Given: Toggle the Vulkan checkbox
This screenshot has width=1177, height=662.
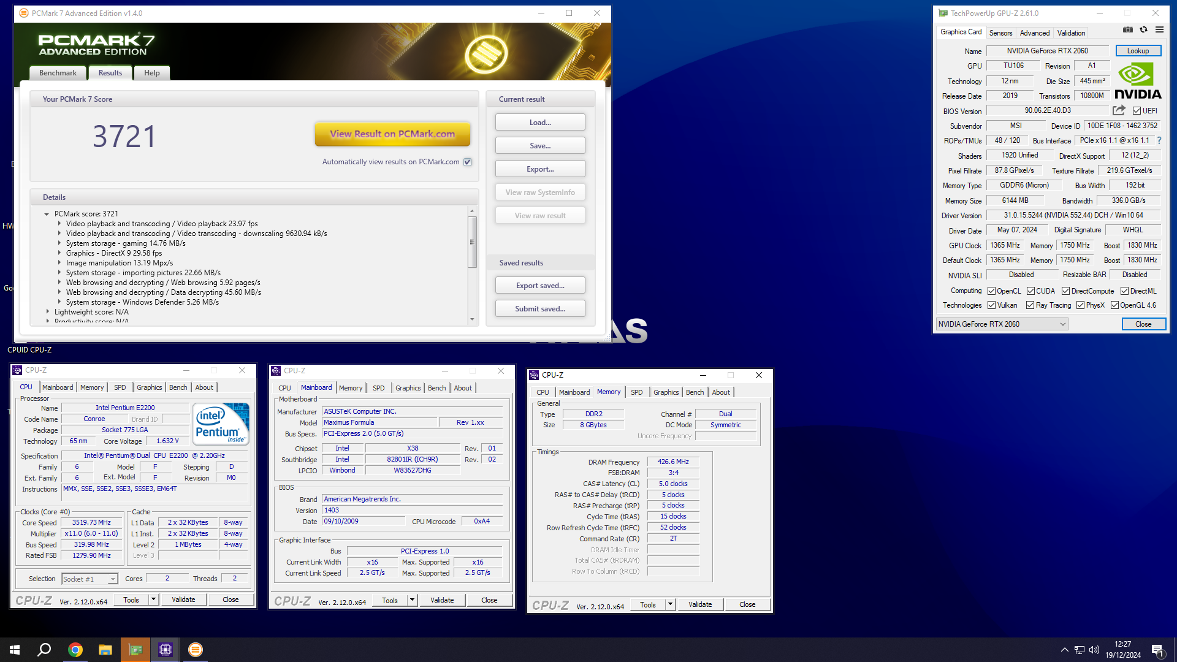Looking at the screenshot, I should (x=991, y=305).
